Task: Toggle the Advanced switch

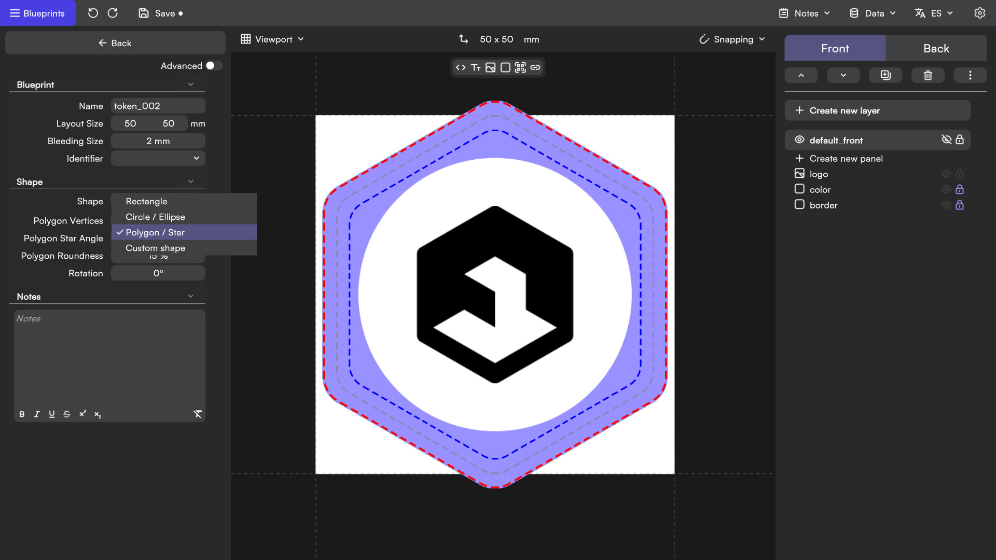Action: (x=214, y=66)
